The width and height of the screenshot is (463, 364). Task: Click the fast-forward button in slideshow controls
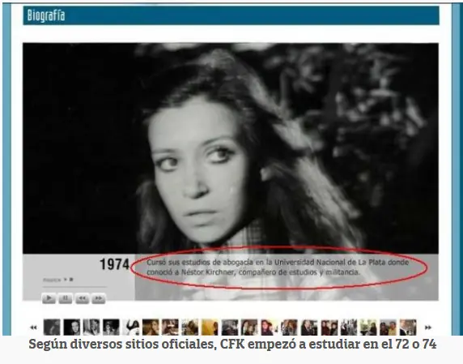[x=99, y=298]
